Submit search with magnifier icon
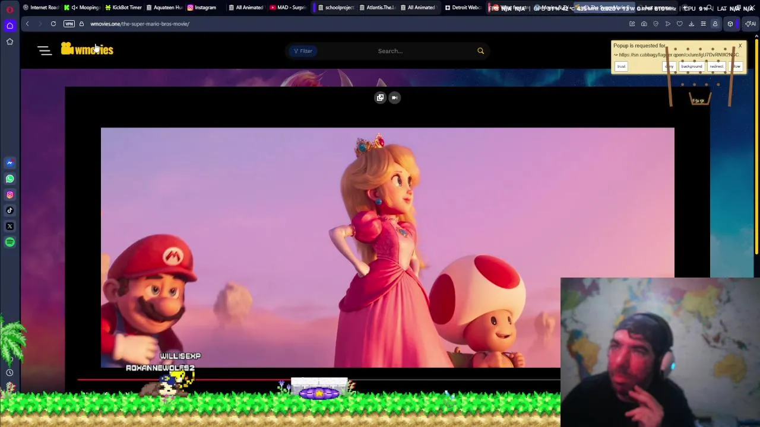The width and height of the screenshot is (760, 427). [x=480, y=51]
